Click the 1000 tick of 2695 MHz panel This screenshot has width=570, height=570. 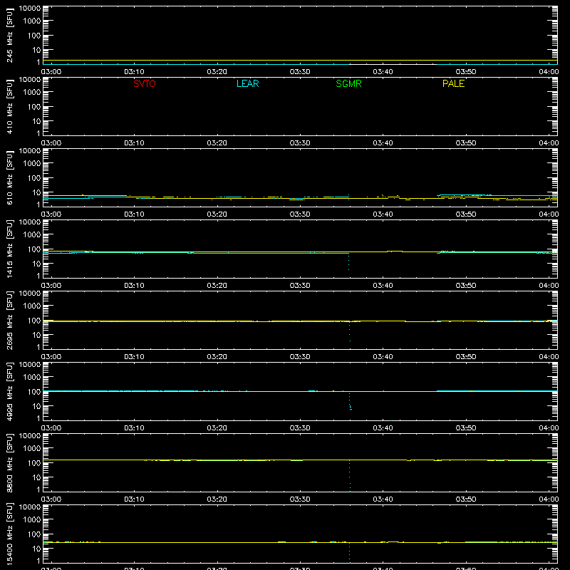[x=32, y=306]
